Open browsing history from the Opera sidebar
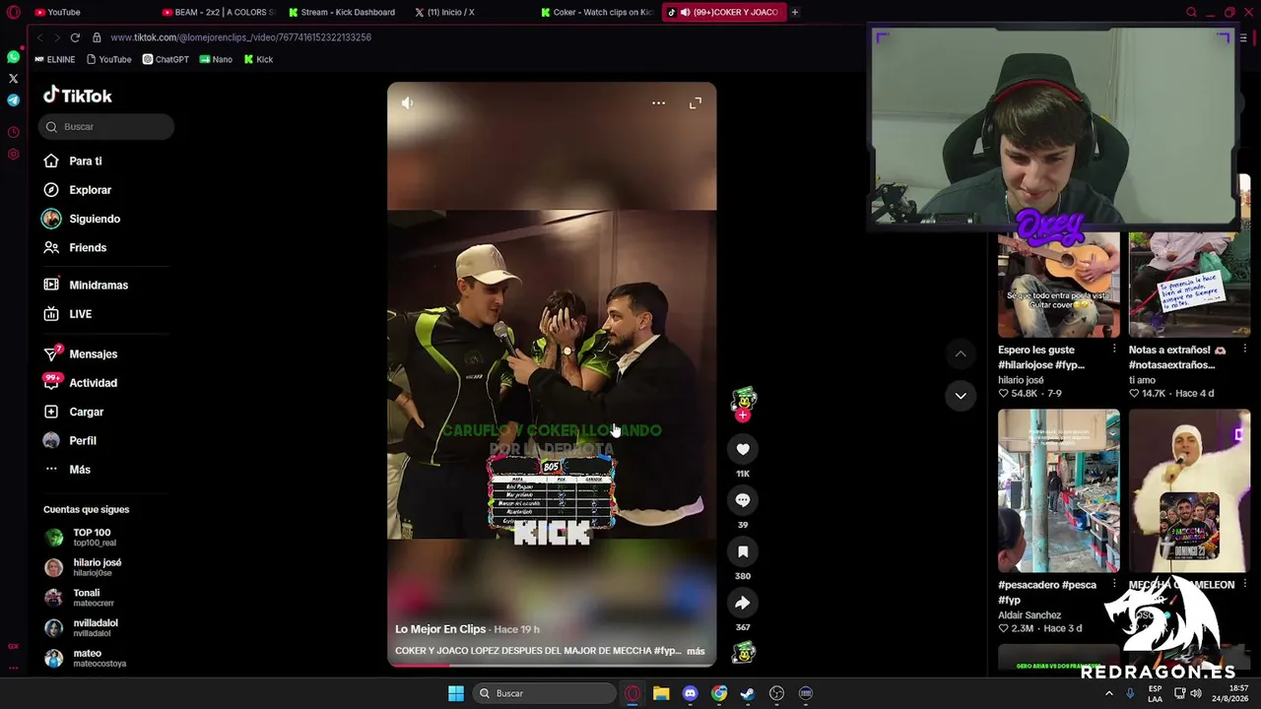Screen dimensions: 1261x709 coord(13,132)
